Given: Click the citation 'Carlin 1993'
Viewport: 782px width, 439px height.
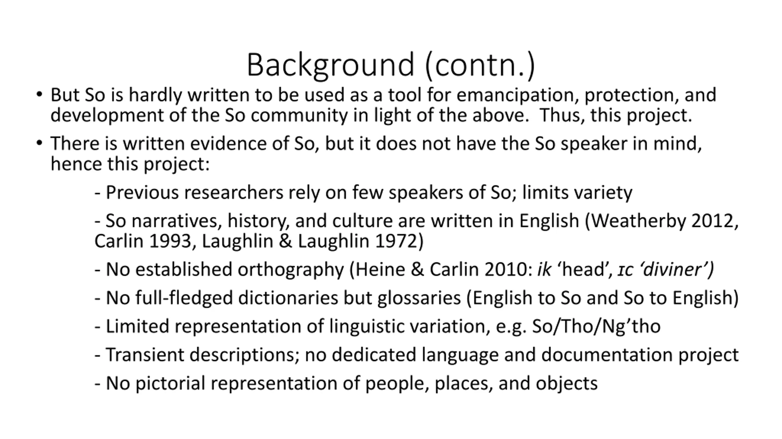Looking at the screenshot, I should [143, 241].
